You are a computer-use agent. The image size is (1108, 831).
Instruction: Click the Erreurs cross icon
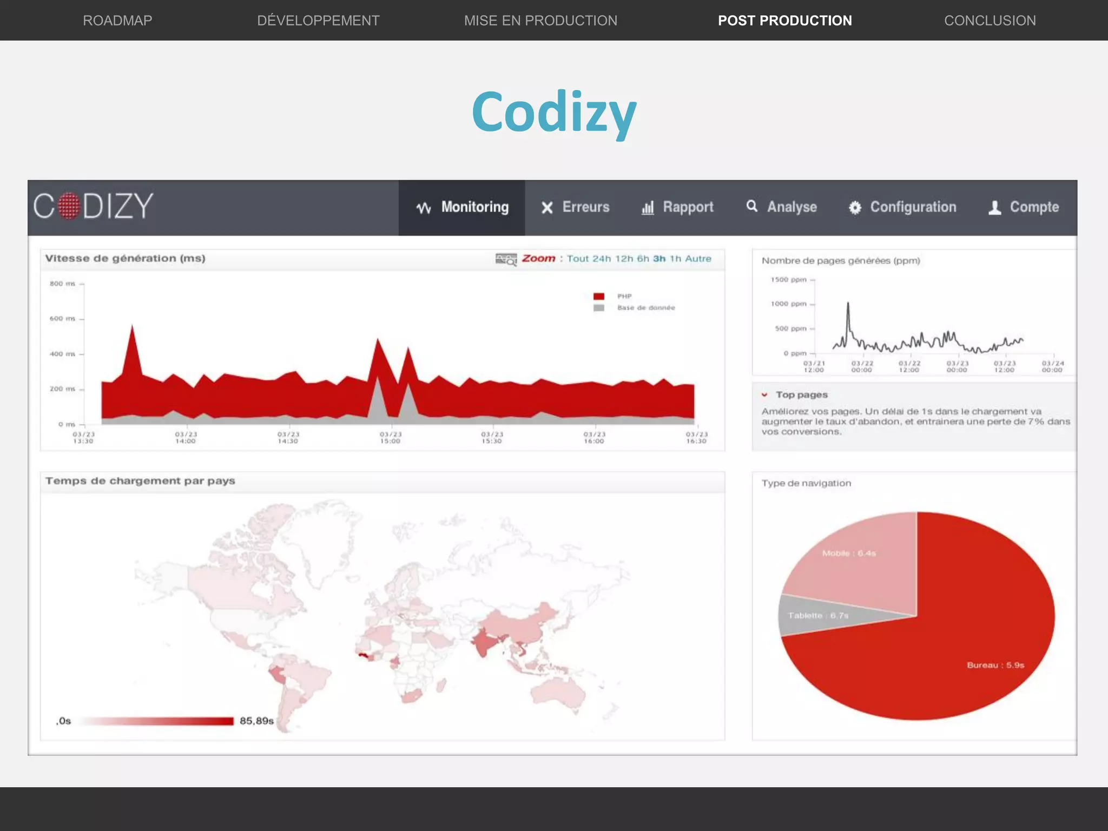click(547, 208)
